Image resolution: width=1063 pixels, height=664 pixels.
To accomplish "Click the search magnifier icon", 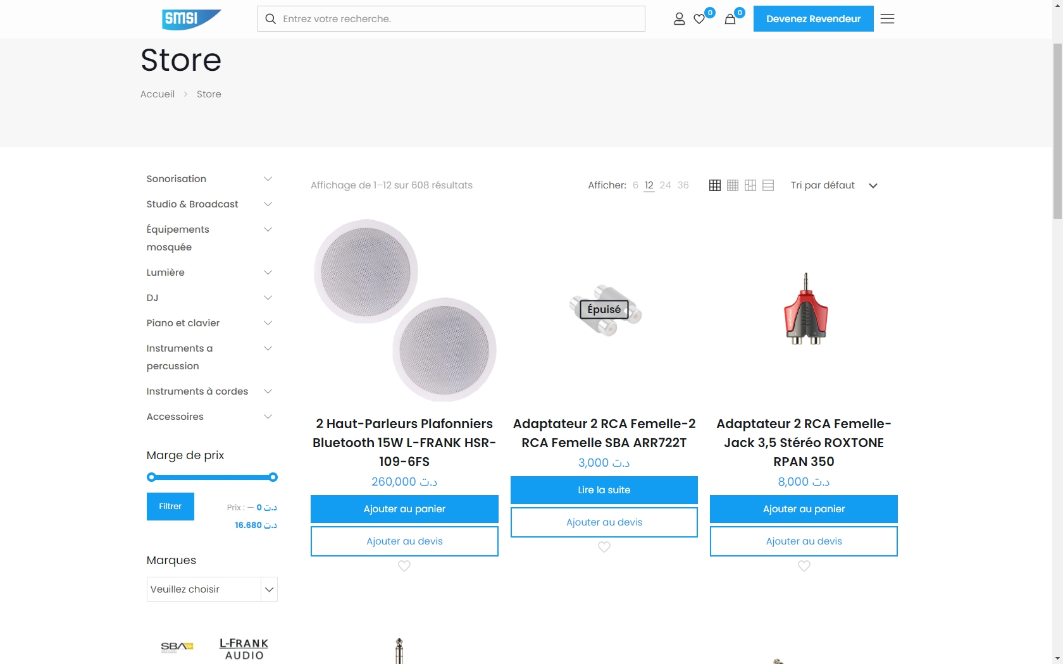I will 270,19.
